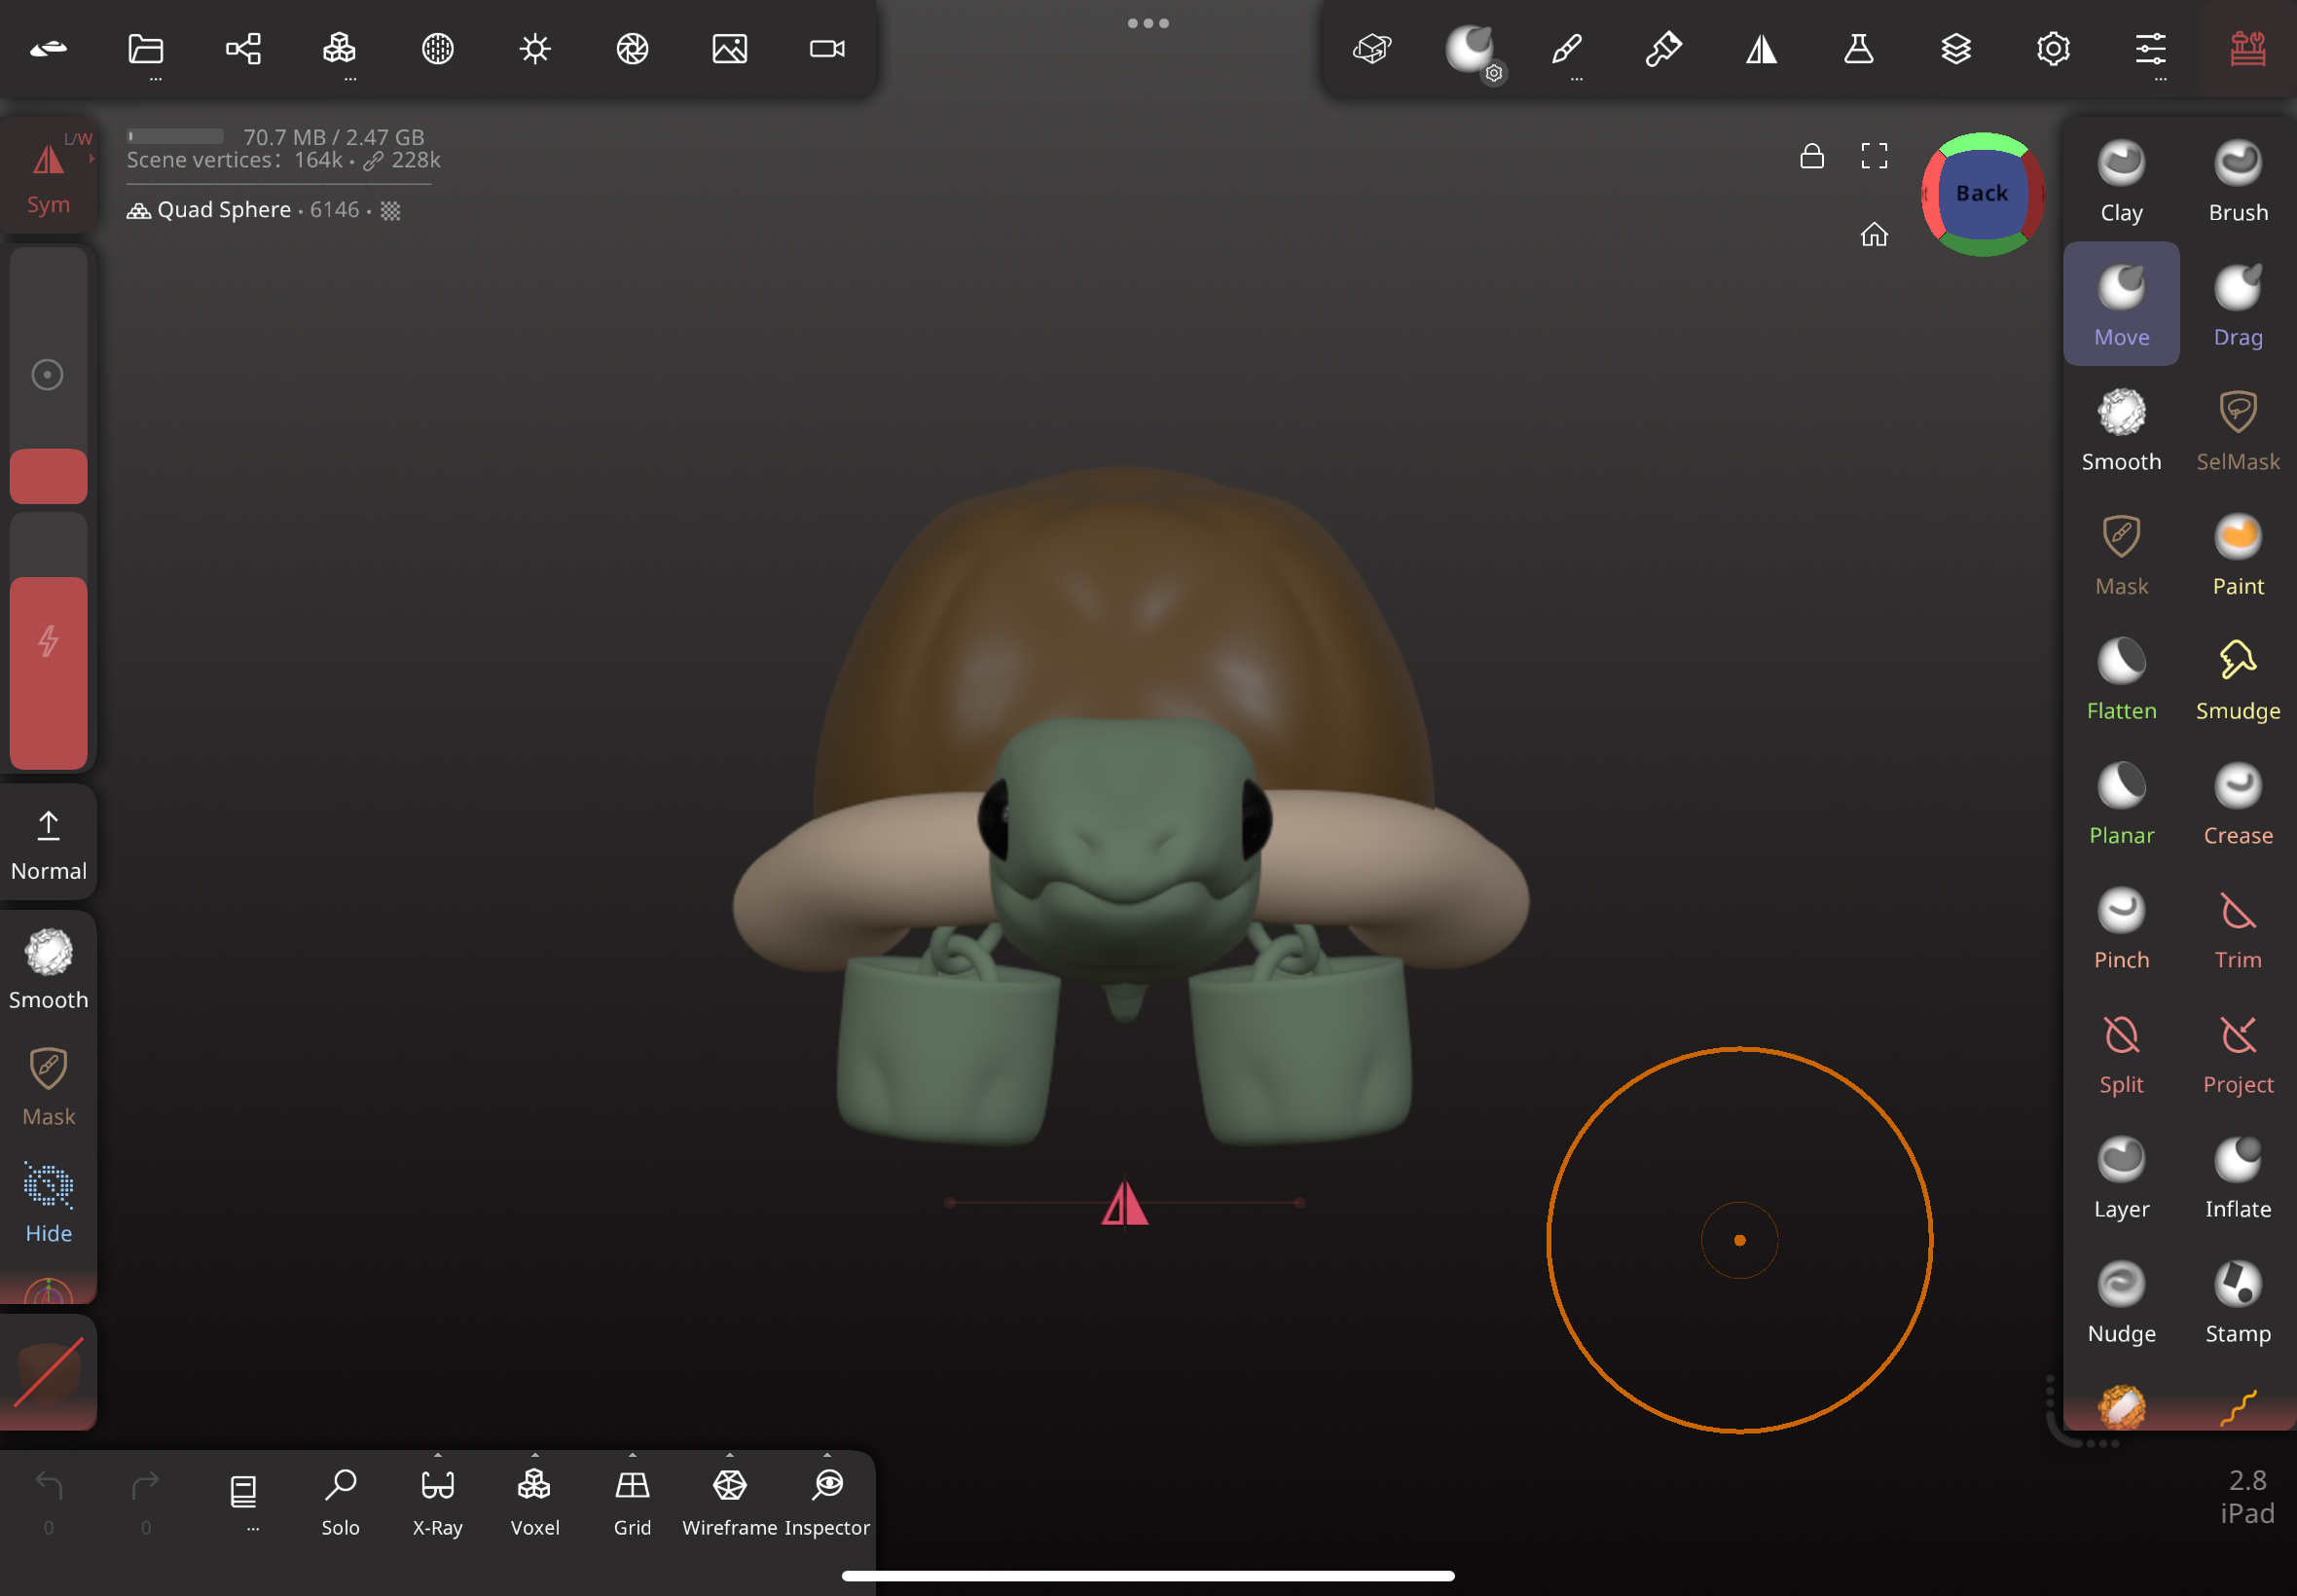This screenshot has height=1596, width=2297.
Task: Open the Post process aperture menu
Action: point(632,49)
